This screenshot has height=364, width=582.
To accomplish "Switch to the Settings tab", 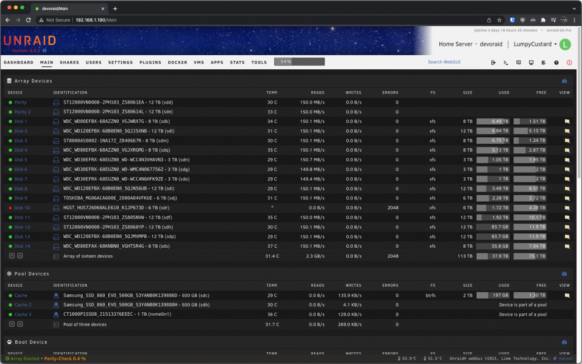I will (120, 63).
